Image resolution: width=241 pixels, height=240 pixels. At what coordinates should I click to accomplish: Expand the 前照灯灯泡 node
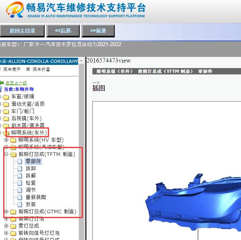tap(6, 219)
